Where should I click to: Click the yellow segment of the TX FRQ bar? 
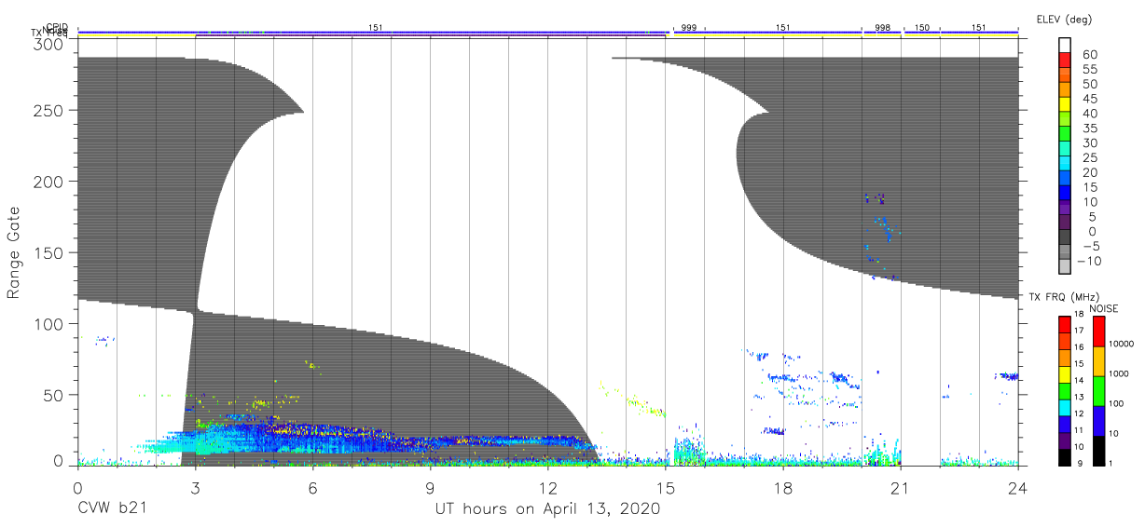click(x=1065, y=374)
